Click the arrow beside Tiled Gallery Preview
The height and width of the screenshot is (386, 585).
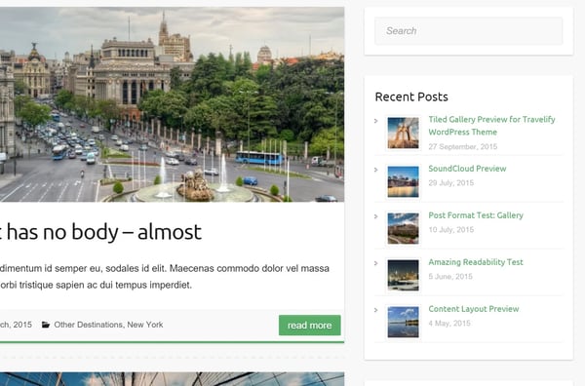click(376, 121)
